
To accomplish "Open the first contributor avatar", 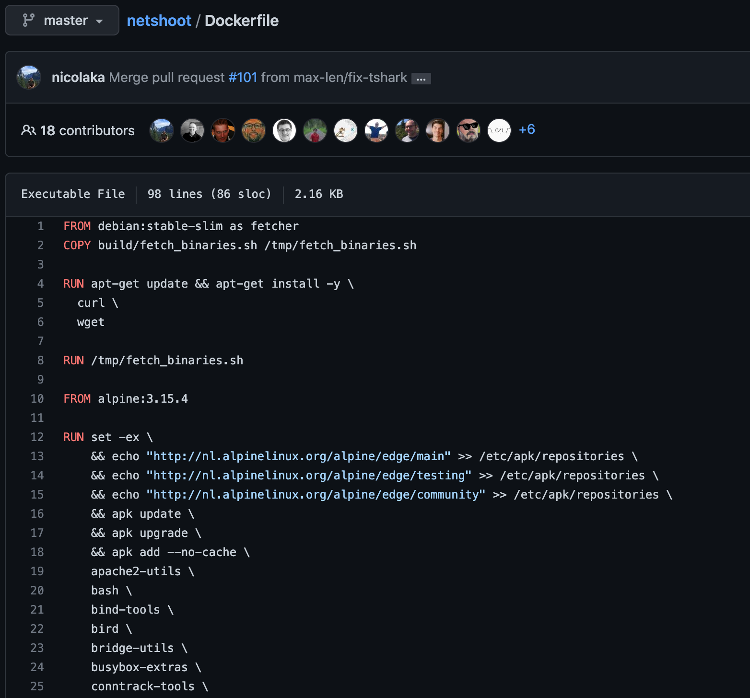I will (162, 130).
